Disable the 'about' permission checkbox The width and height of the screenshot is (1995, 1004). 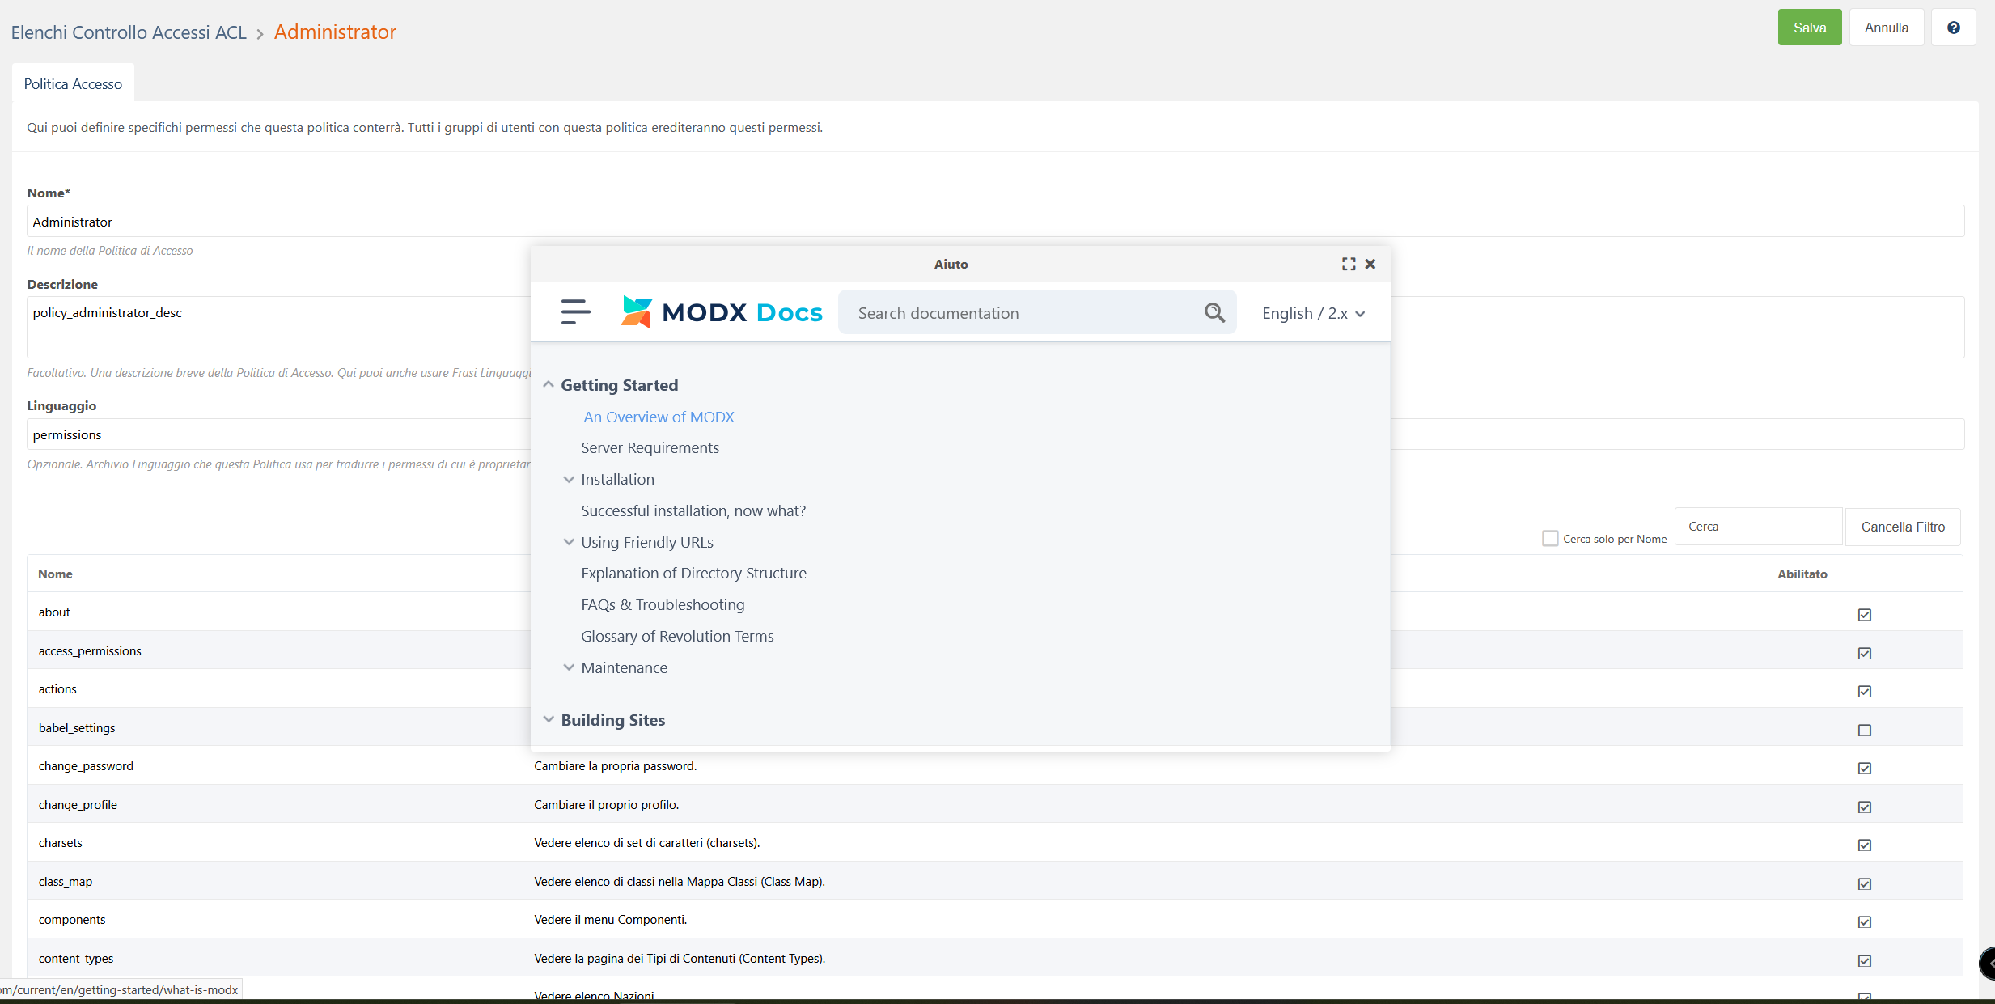1865,614
